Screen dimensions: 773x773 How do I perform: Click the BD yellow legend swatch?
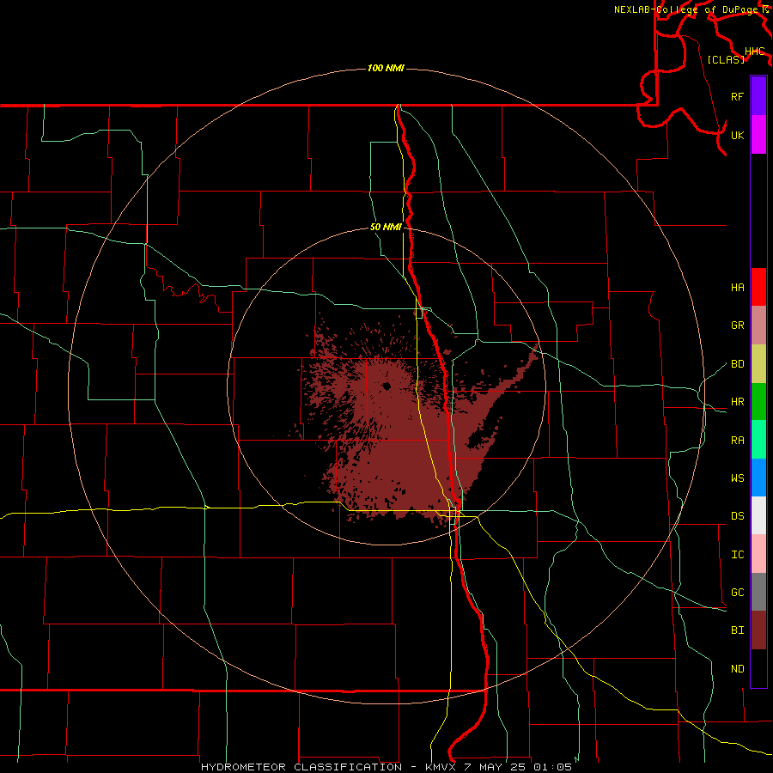[x=758, y=364]
